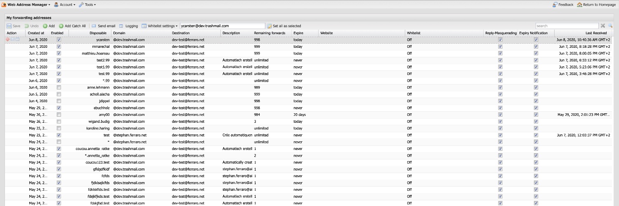Open the Logging view
Image resolution: width=619 pixels, height=206 pixels.
coord(128,26)
